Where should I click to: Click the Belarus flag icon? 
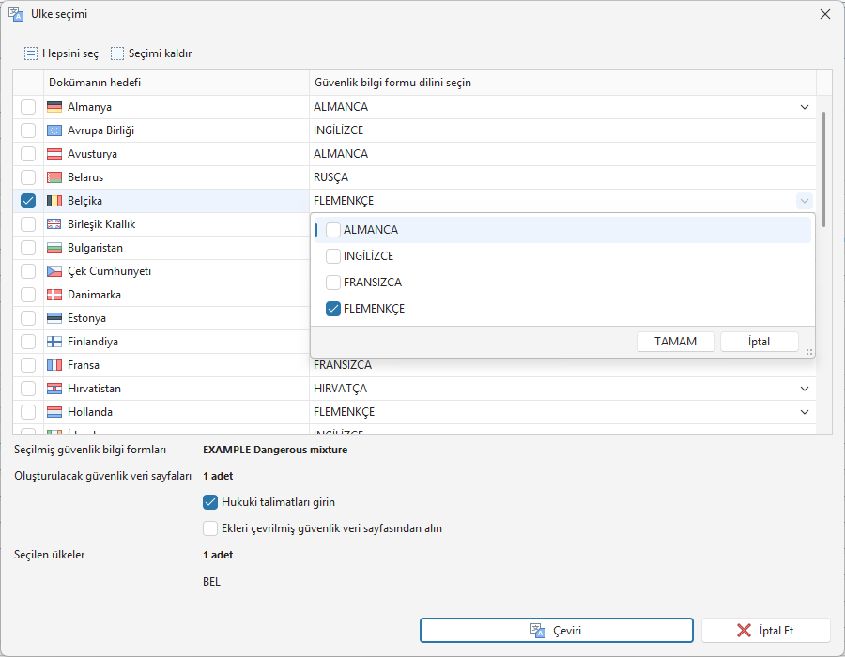click(54, 177)
